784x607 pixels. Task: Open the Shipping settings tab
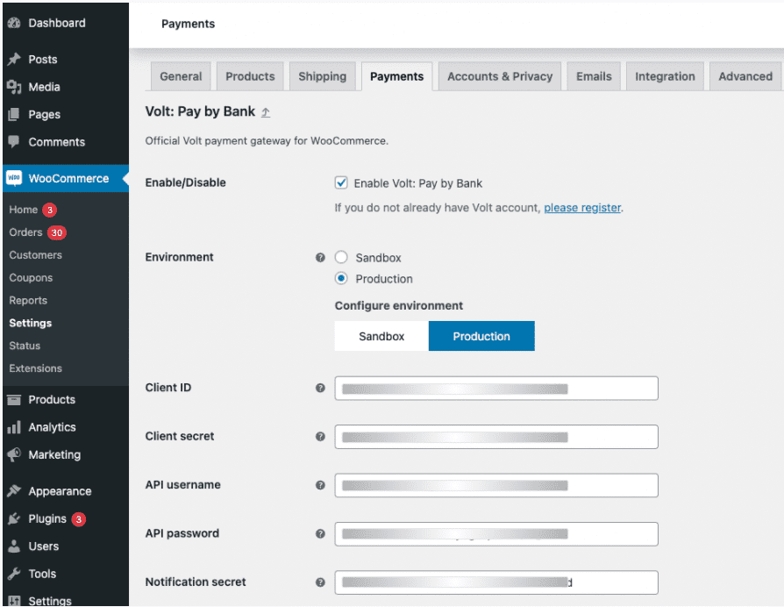click(323, 76)
